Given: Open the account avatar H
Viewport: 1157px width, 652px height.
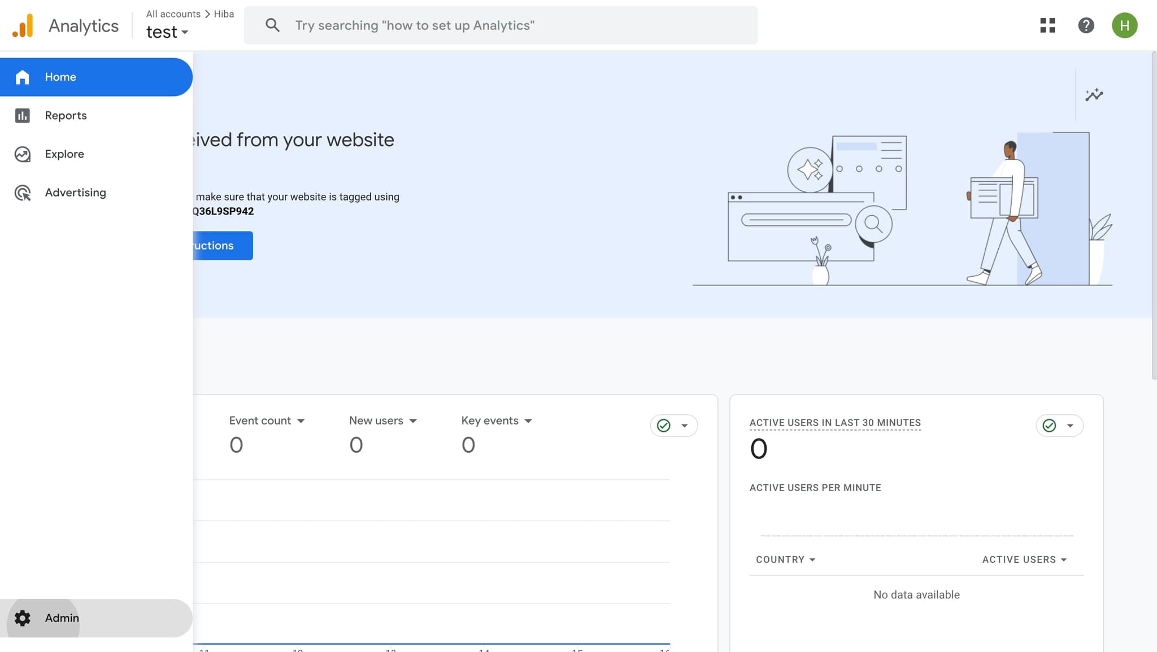Looking at the screenshot, I should (x=1124, y=25).
